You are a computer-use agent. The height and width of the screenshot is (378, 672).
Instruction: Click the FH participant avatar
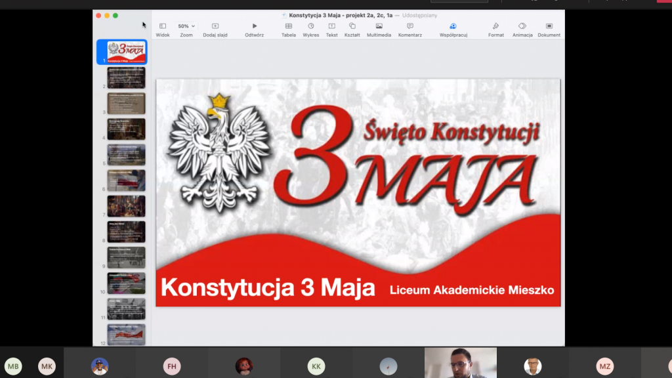click(x=172, y=366)
